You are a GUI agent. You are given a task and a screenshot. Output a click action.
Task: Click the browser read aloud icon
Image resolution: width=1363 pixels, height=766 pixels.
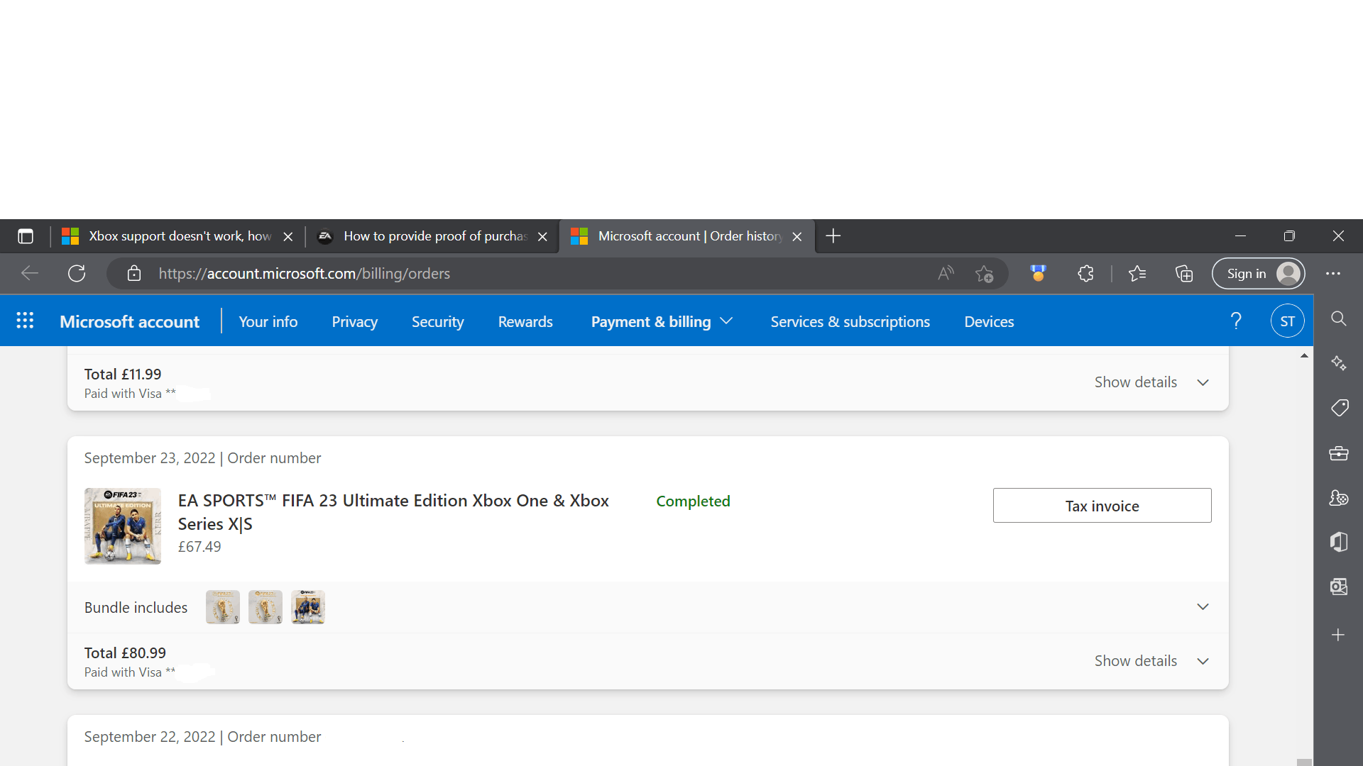click(x=946, y=273)
